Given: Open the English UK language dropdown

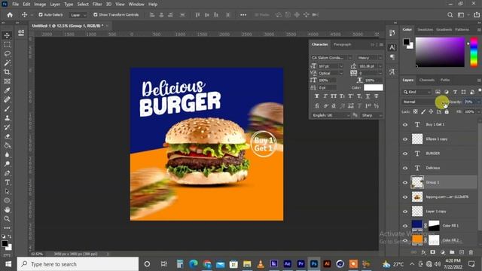Looking at the screenshot, I should (331, 115).
